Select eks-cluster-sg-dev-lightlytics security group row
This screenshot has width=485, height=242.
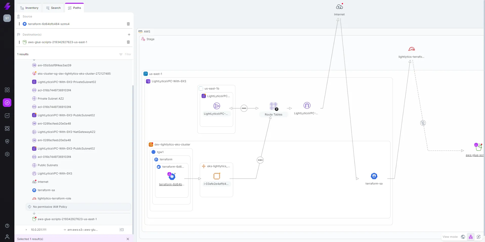tap(74, 74)
